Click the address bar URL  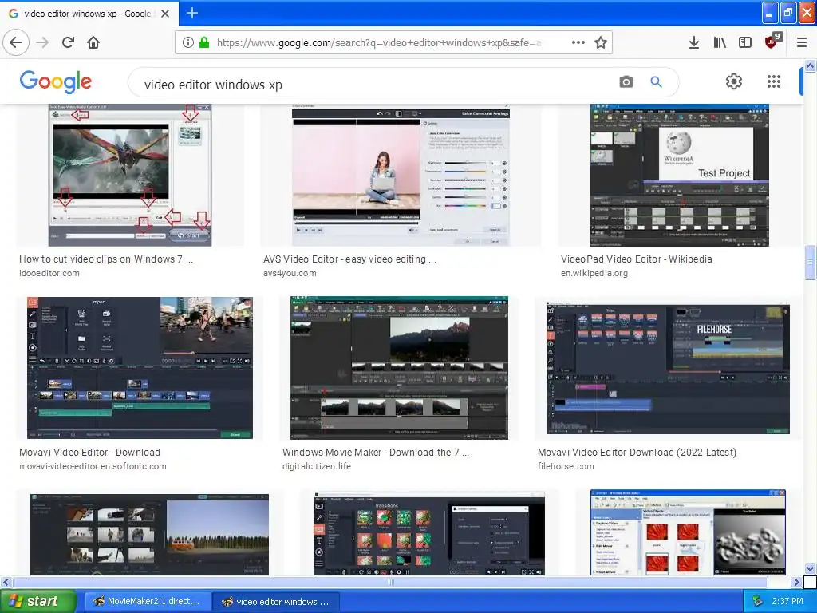click(x=379, y=43)
